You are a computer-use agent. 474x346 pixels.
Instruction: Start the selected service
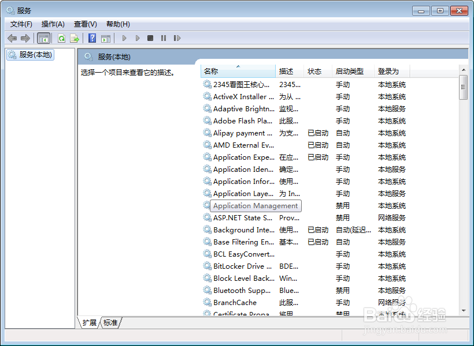pos(124,38)
